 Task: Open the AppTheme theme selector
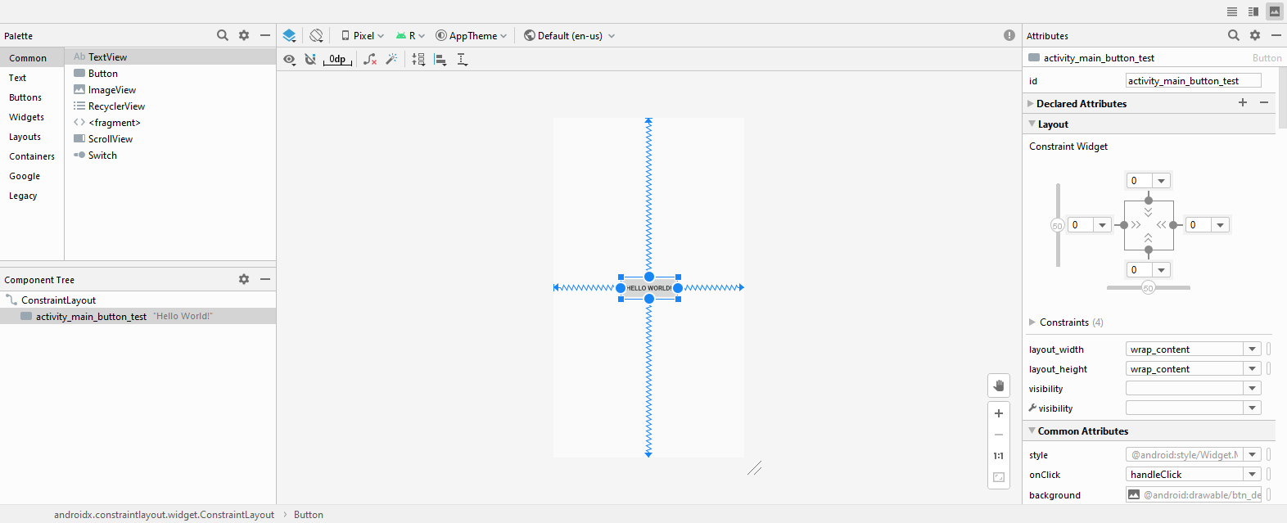pos(472,35)
